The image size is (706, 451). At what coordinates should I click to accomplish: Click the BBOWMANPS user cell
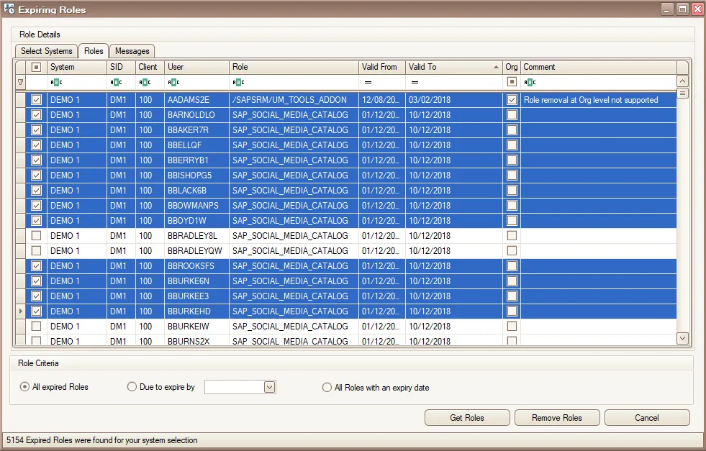pos(196,205)
